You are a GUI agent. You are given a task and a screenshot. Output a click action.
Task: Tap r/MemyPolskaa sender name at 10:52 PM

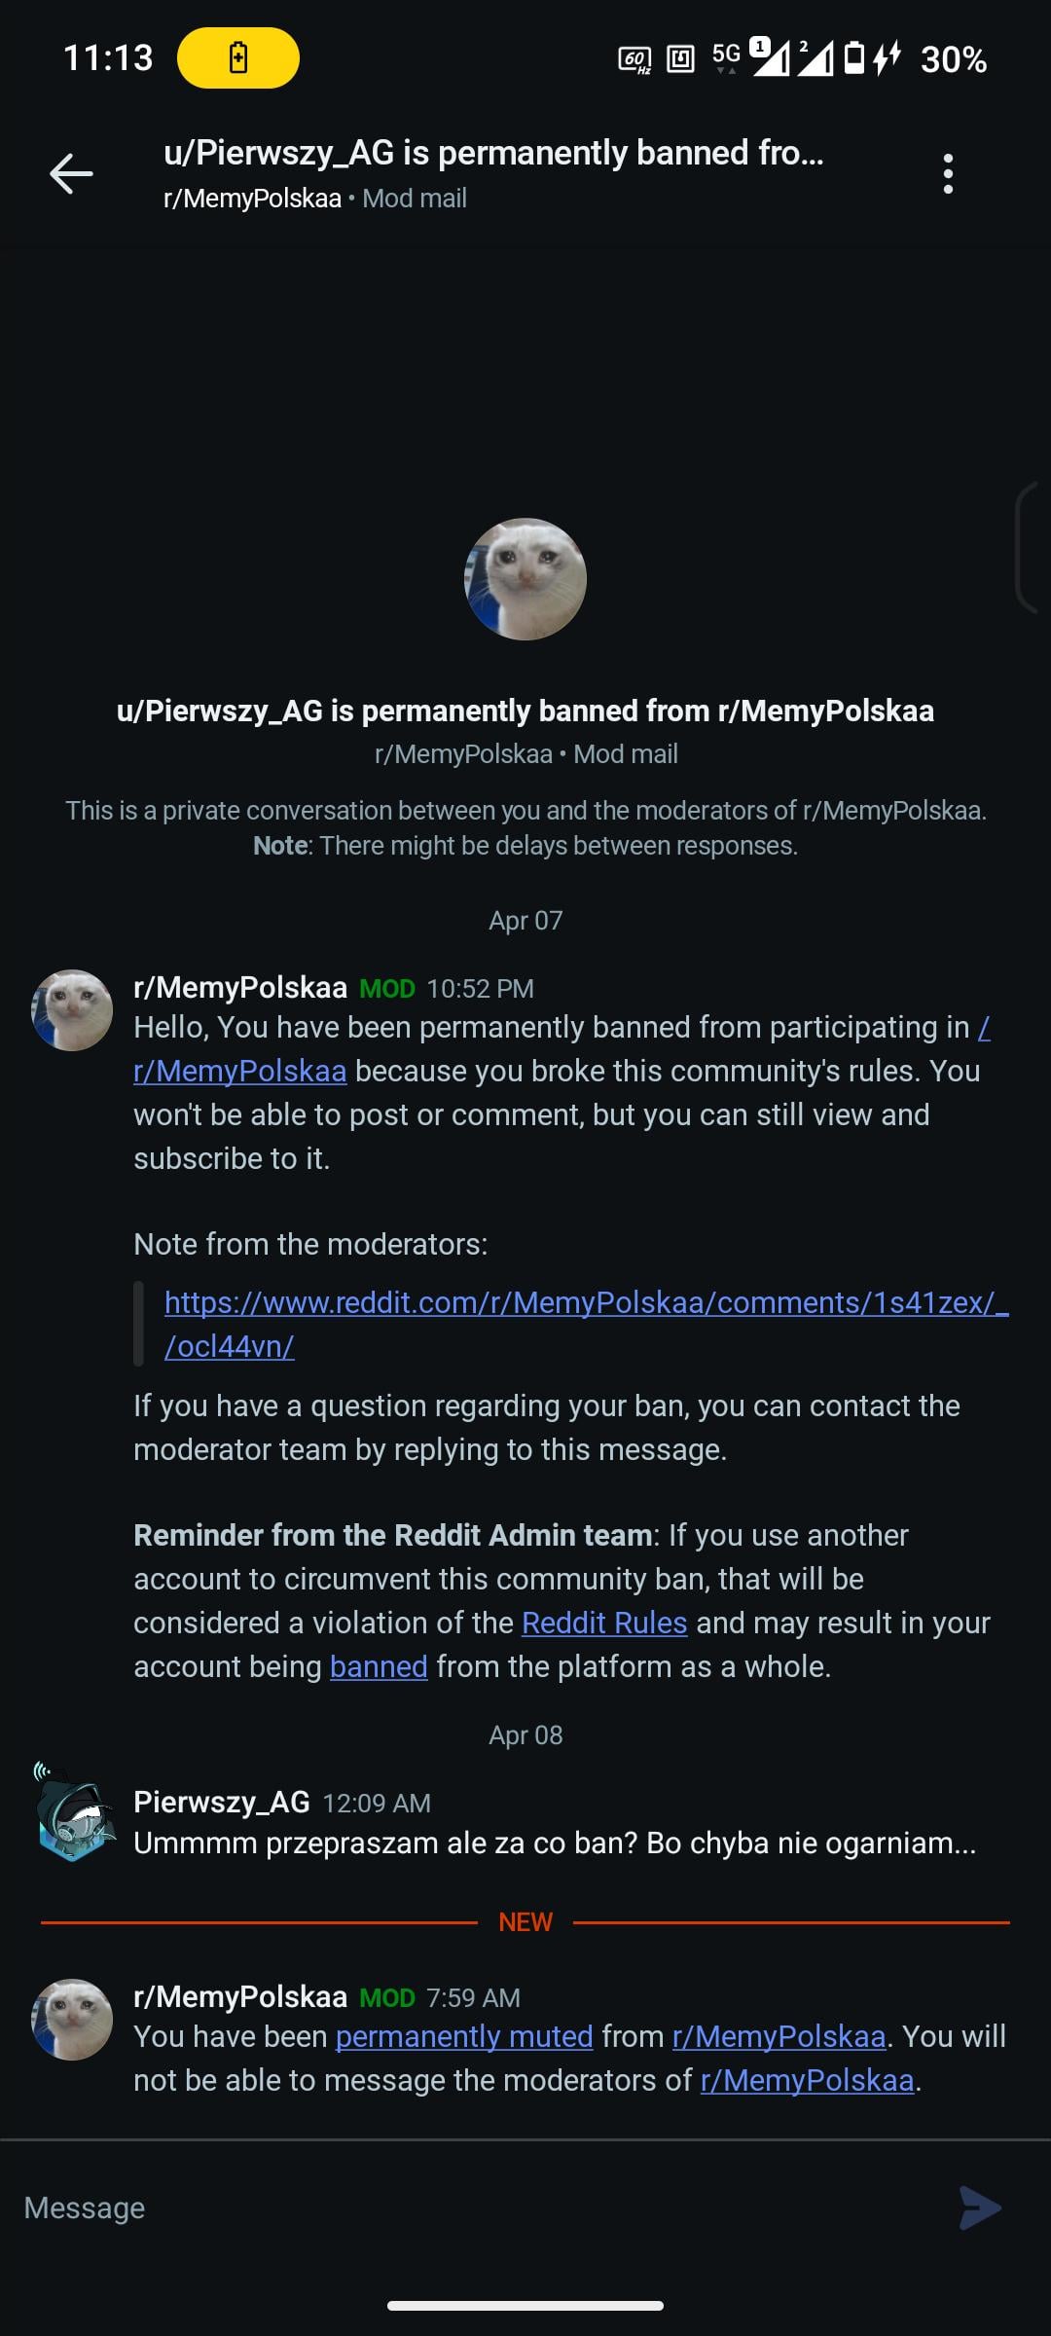[x=240, y=988]
